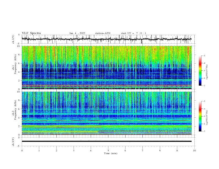The image size is (219, 169).
Task: Click the time axis tick label "6"
Action: point(125,150)
